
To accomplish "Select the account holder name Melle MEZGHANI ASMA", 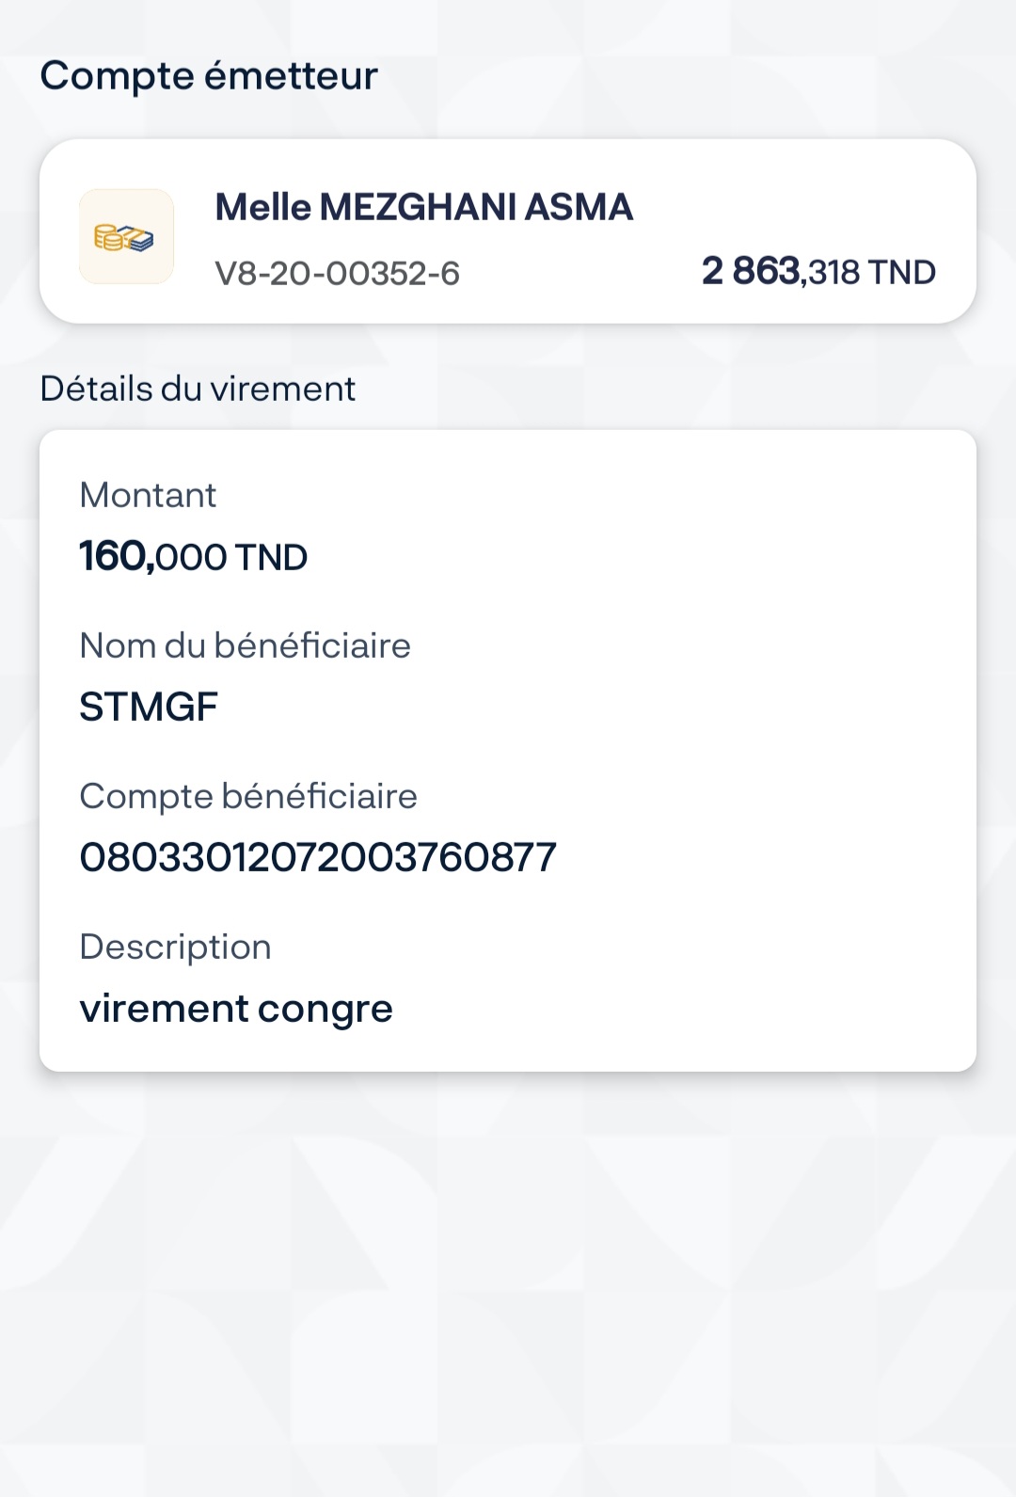I will click(423, 207).
